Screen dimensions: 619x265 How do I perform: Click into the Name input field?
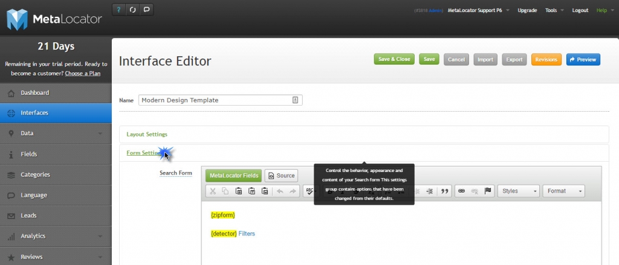point(220,100)
